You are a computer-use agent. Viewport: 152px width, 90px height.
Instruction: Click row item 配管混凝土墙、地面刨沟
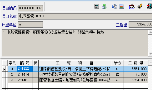point(75,80)
